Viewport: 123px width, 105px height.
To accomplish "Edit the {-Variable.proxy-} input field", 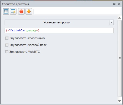I will tap(59, 30).
